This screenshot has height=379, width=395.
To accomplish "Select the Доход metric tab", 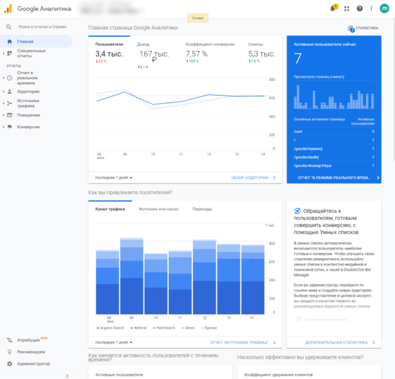I will pyautogui.click(x=154, y=55).
